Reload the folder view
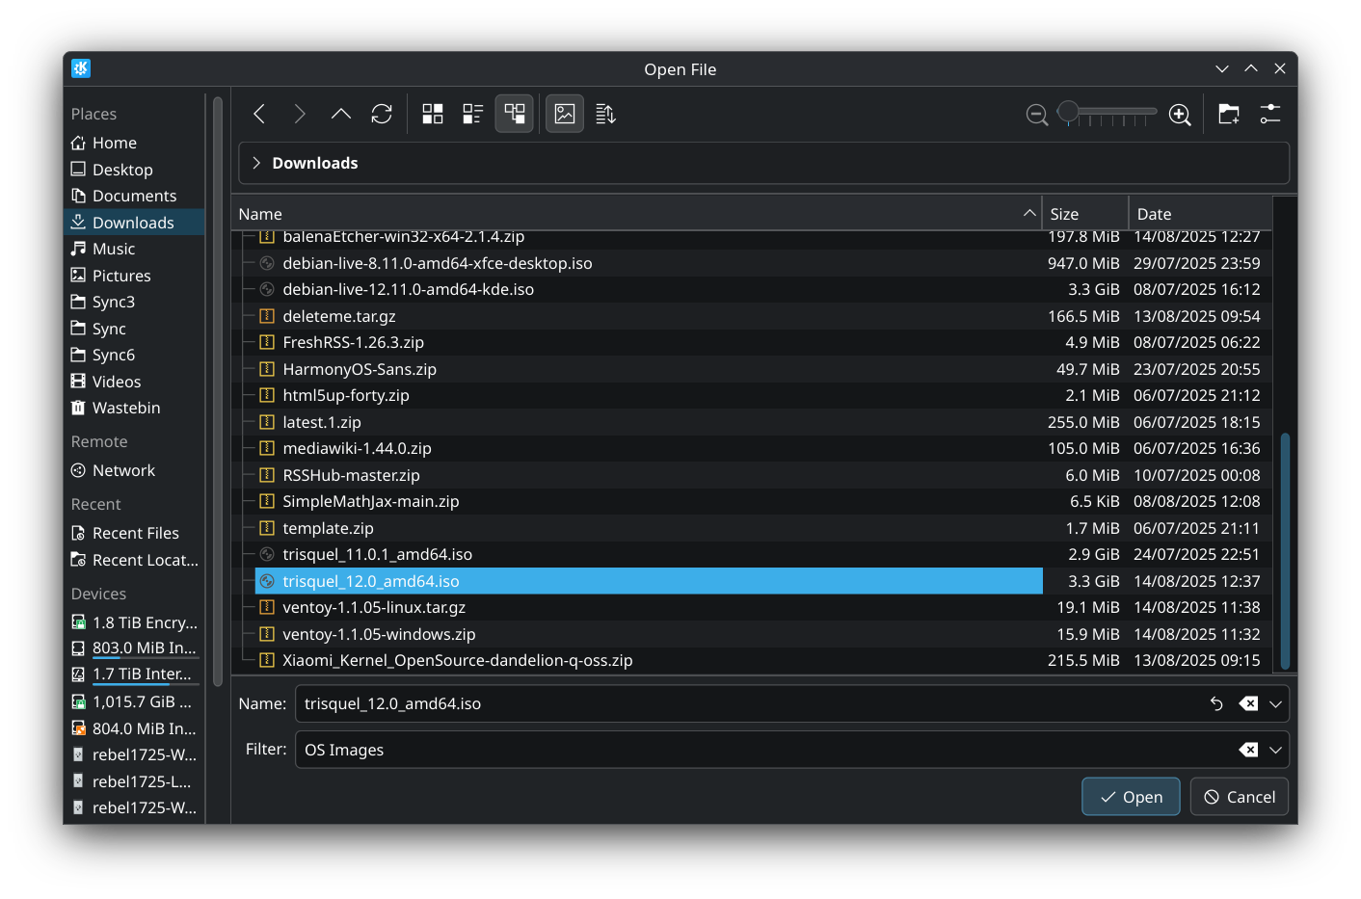 [382, 115]
